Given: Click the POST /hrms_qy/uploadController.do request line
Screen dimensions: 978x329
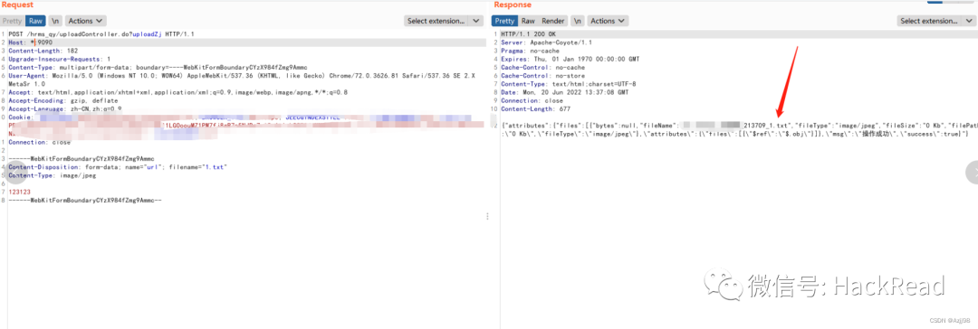Looking at the screenshot, I should (101, 33).
